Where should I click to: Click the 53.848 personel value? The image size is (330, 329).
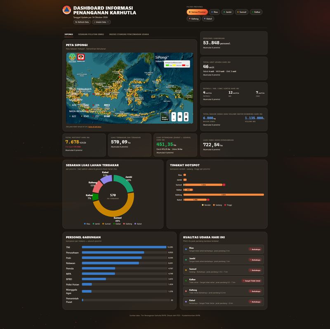217,43
